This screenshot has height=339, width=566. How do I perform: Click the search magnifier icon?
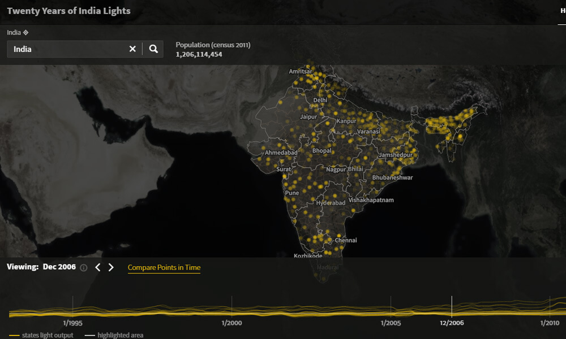pyautogui.click(x=153, y=49)
